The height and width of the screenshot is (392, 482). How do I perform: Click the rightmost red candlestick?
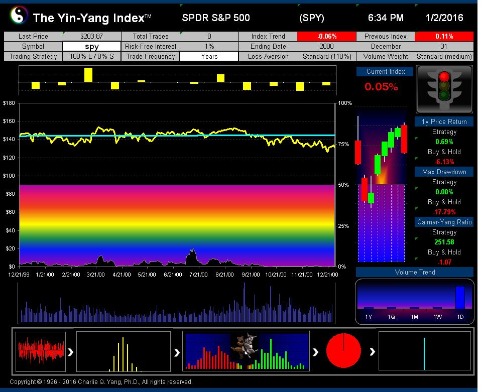tap(404, 139)
